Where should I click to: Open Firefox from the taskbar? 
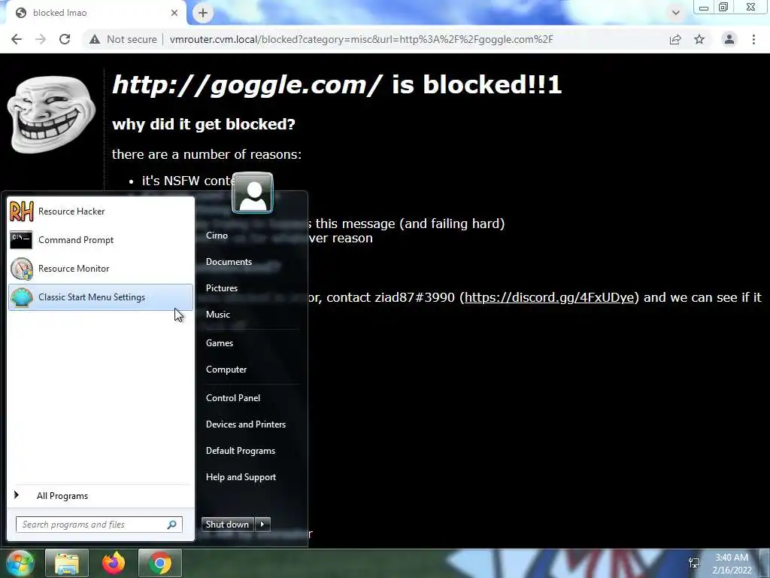point(114,563)
